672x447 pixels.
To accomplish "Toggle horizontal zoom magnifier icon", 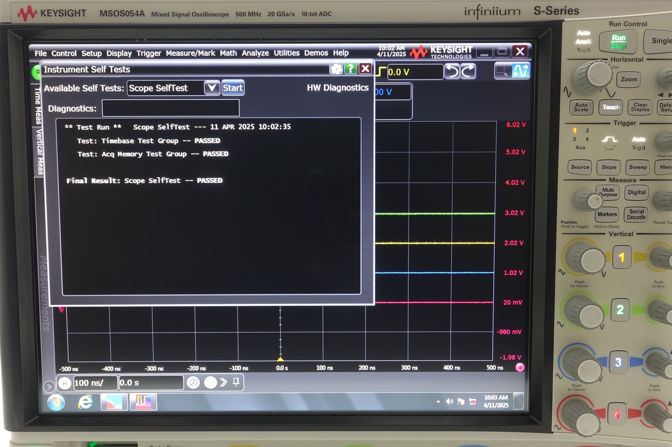I will coord(193,382).
